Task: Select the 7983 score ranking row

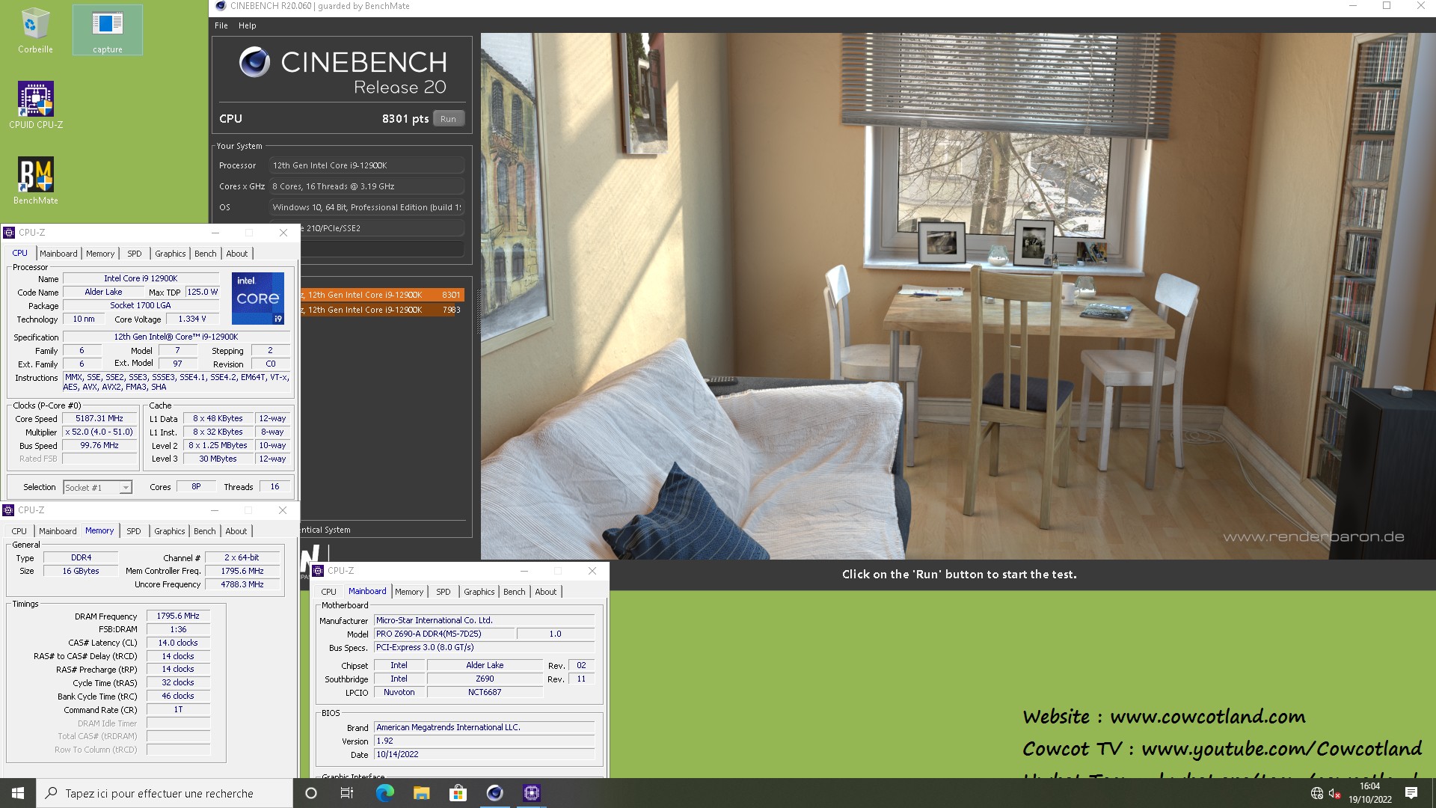Action: pos(381,310)
